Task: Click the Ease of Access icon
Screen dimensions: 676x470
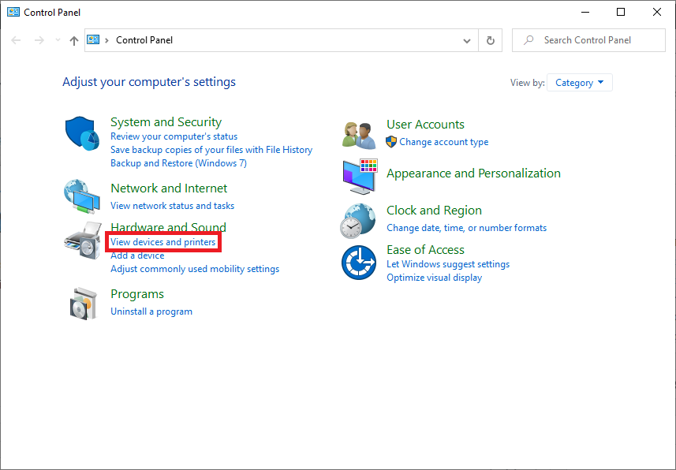Action: [359, 262]
